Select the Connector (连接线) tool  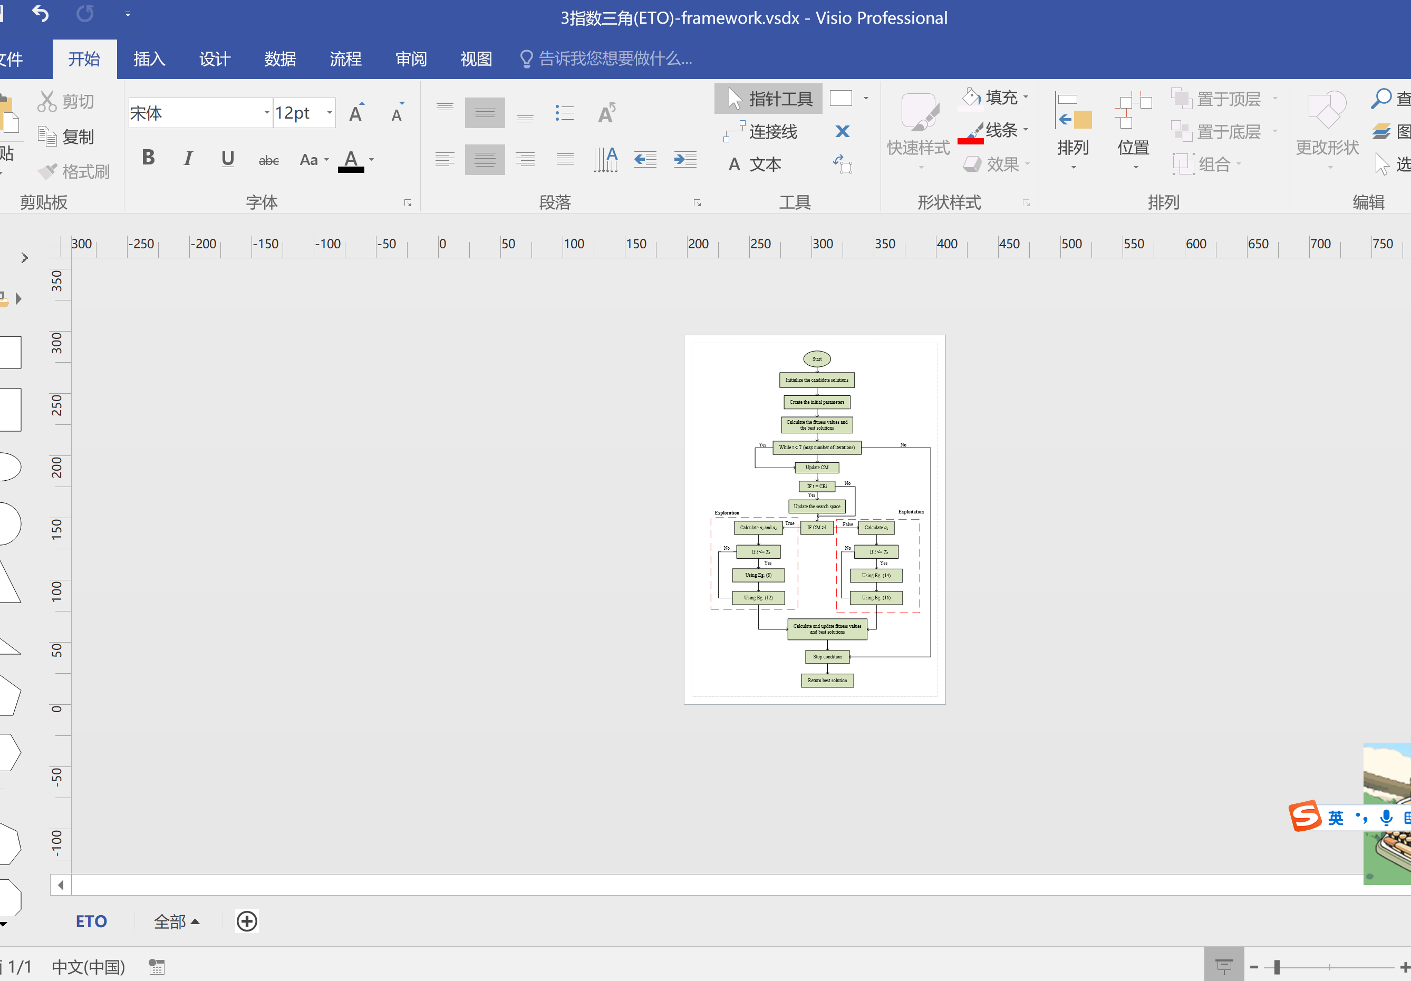click(761, 131)
